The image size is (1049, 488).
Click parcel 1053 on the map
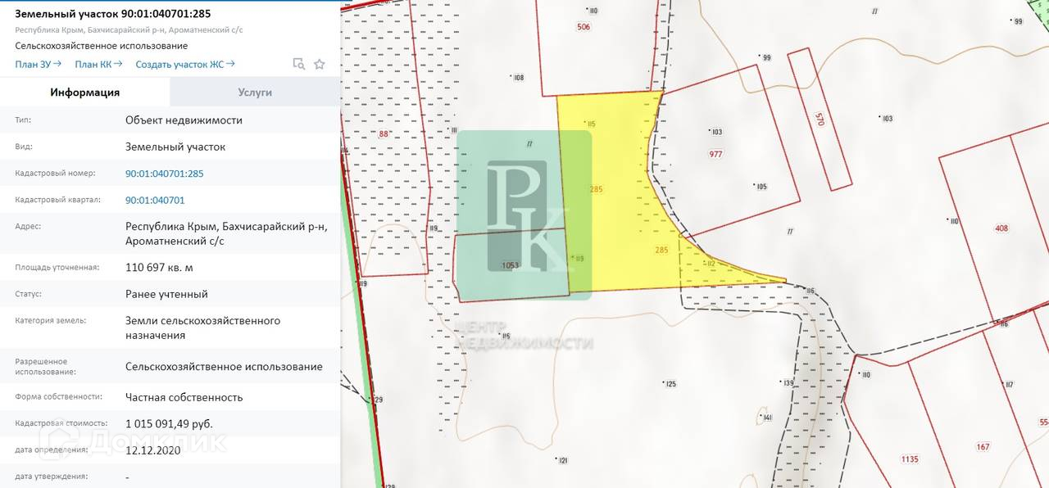point(511,264)
